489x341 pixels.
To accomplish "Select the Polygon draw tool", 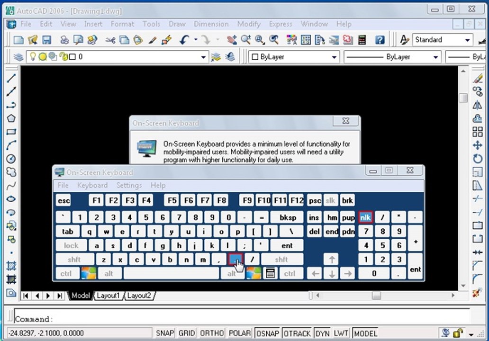I will (11, 118).
